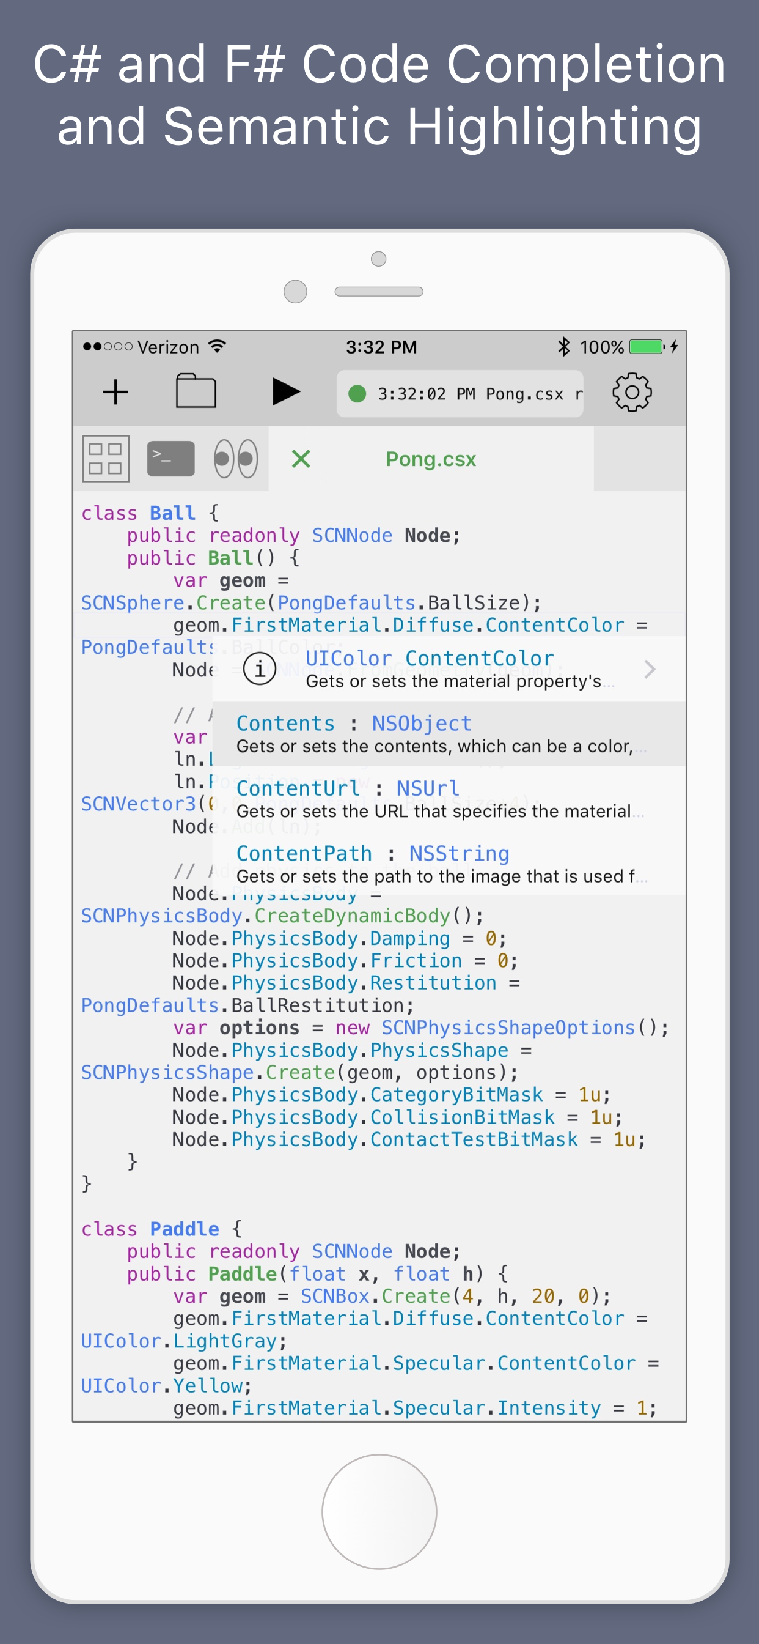Open the run status bar showing Pong.csx
This screenshot has width=759, height=1644.
pos(460,394)
